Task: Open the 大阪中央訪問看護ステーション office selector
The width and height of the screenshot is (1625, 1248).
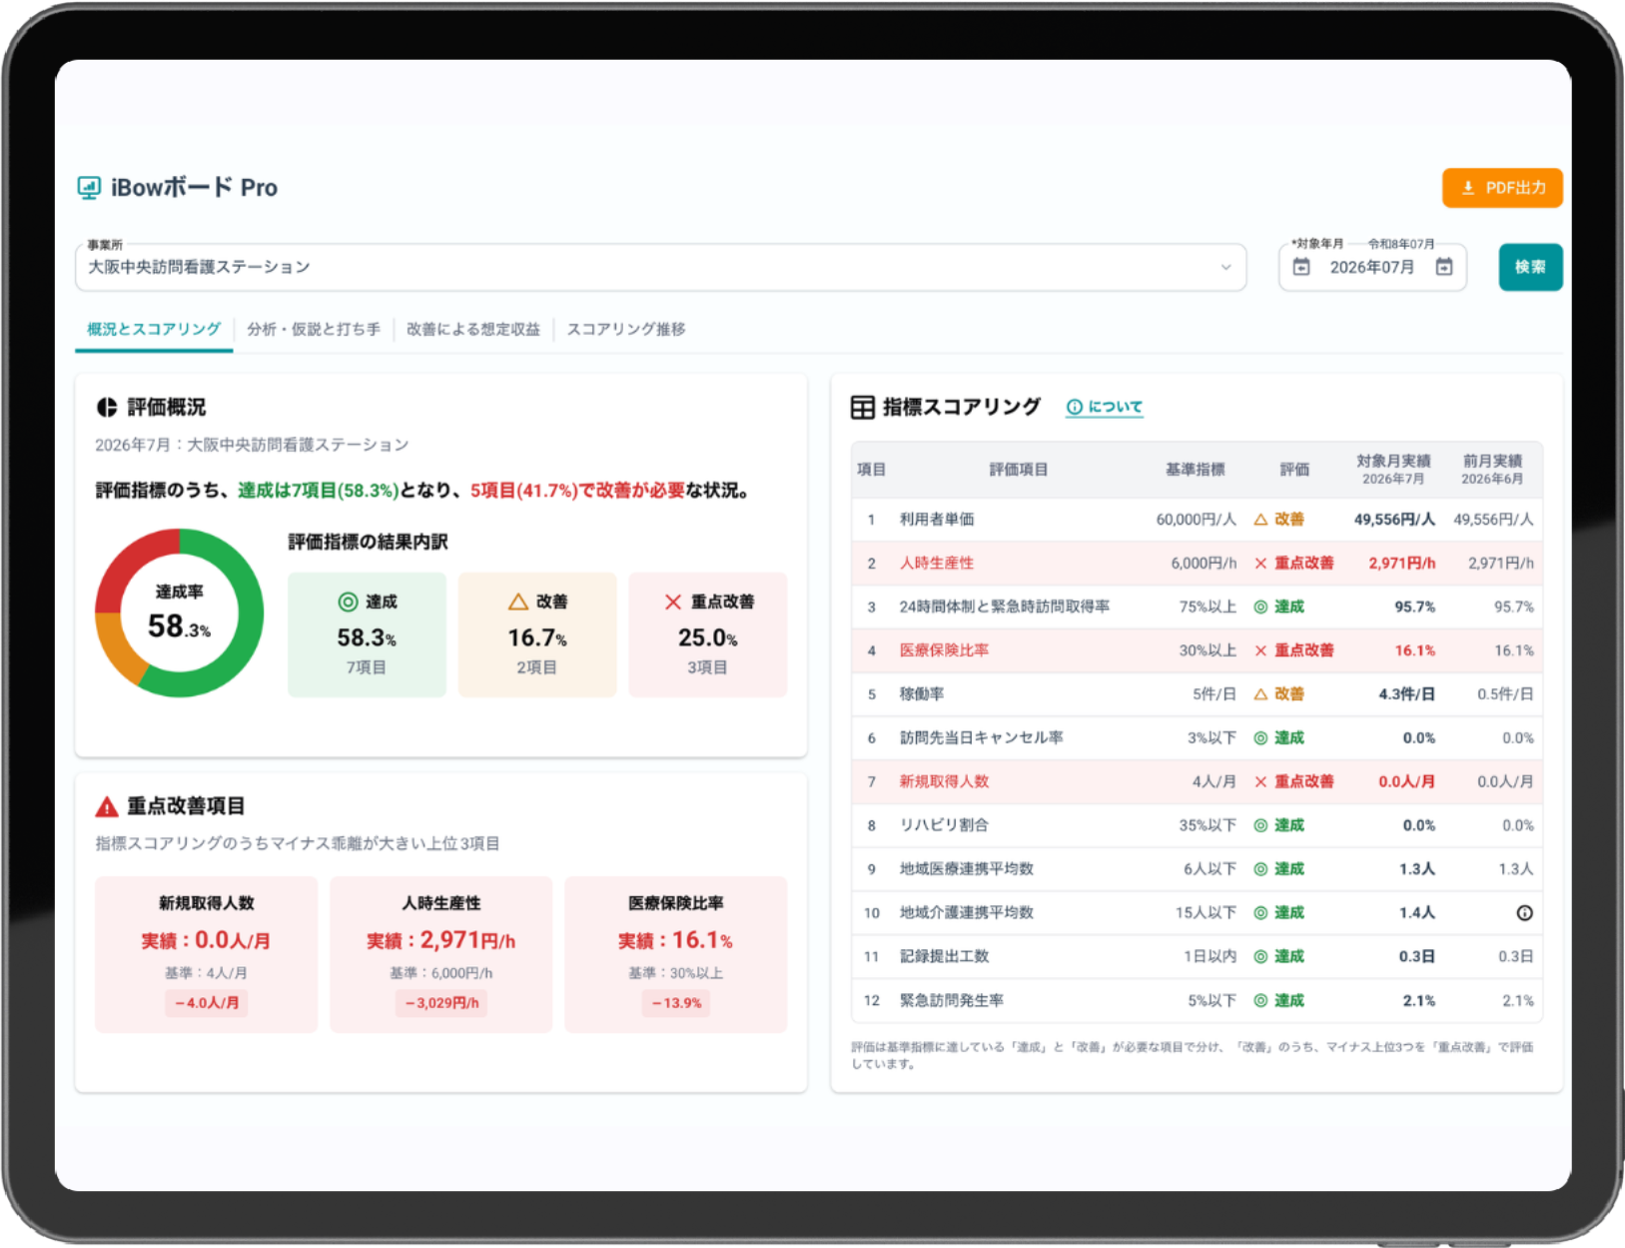Action: [660, 267]
